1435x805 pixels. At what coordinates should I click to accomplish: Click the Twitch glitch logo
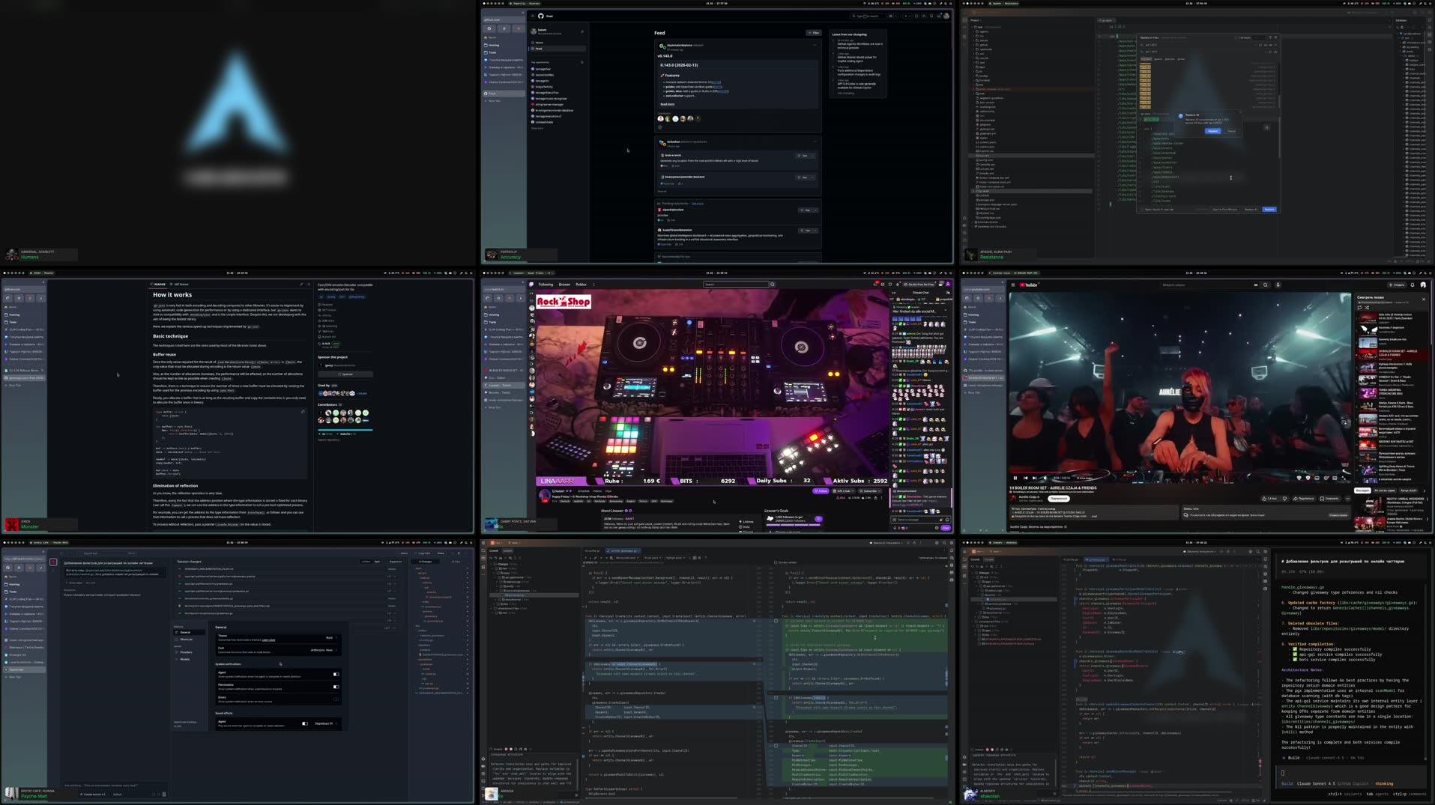(532, 285)
